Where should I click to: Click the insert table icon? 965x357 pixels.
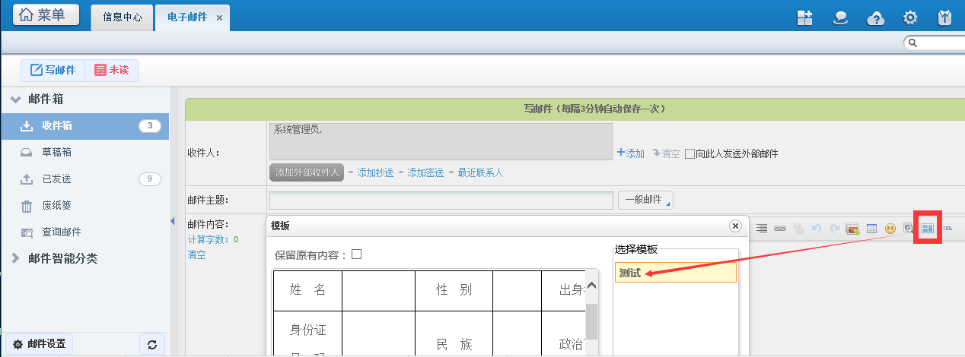pos(871,228)
